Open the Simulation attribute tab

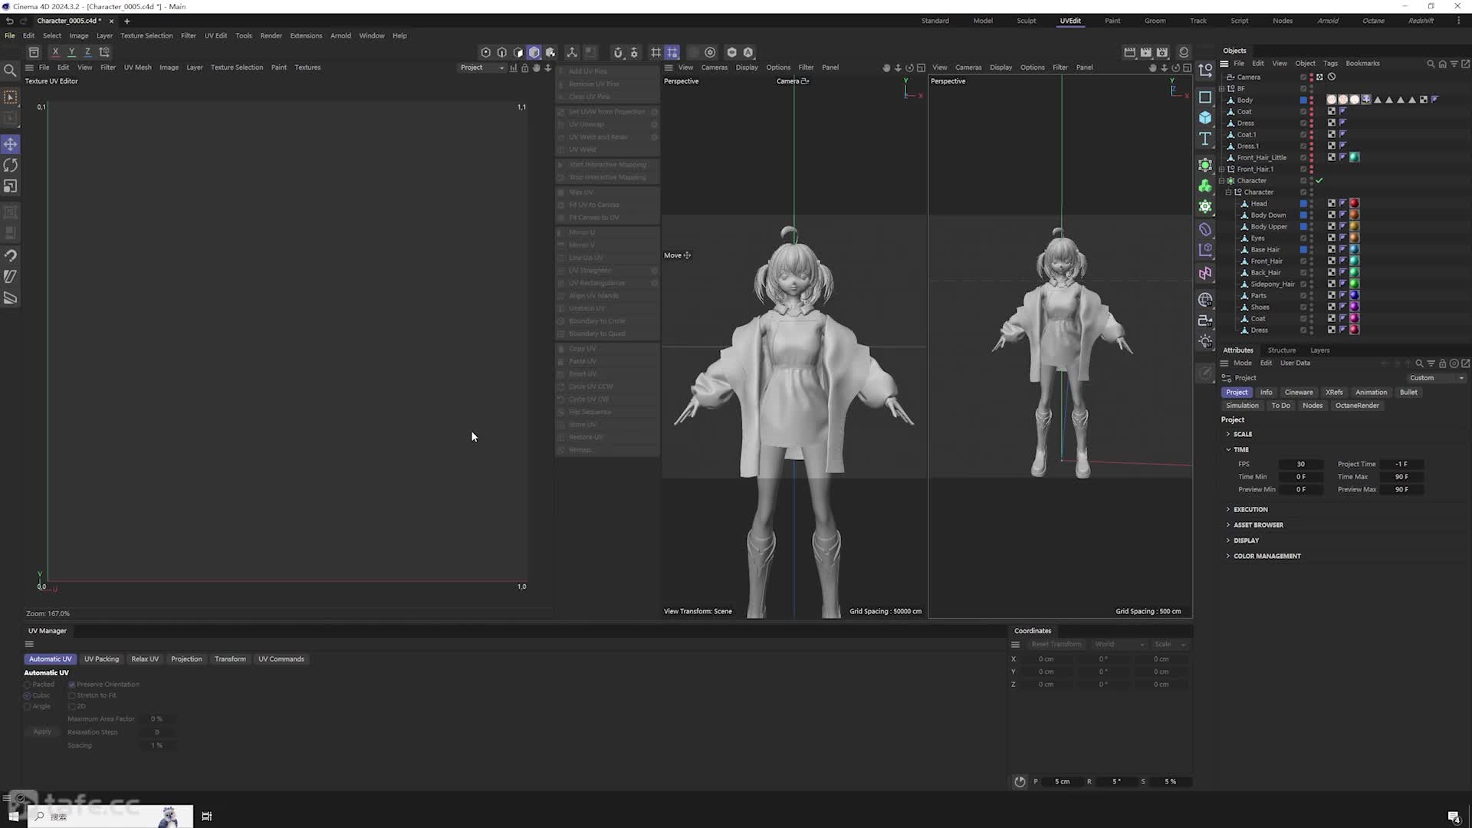(1242, 406)
